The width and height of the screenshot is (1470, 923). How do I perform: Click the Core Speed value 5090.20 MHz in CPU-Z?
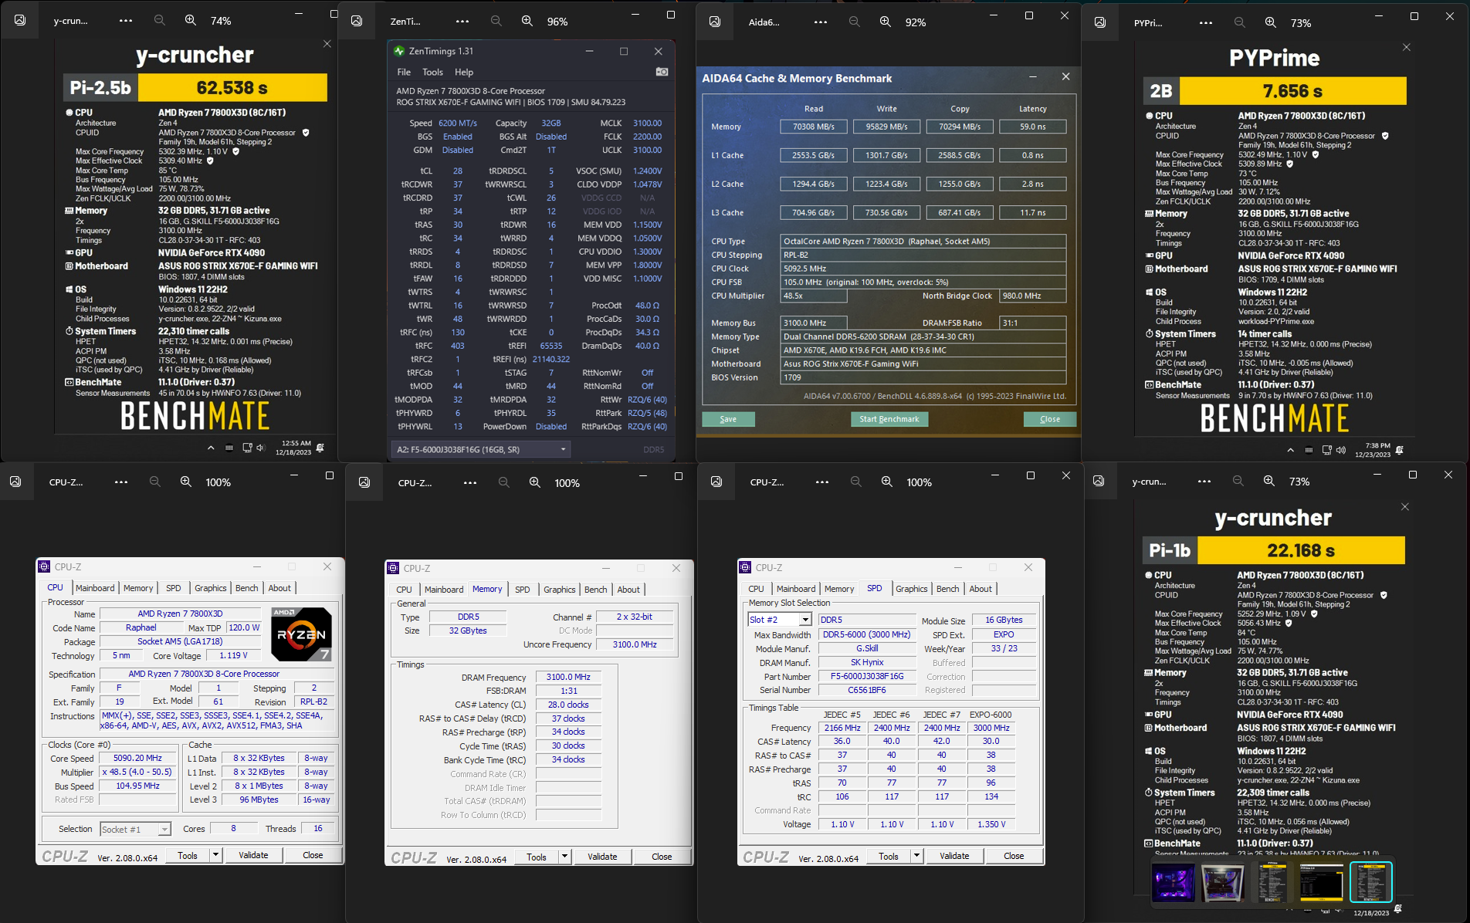click(x=138, y=758)
